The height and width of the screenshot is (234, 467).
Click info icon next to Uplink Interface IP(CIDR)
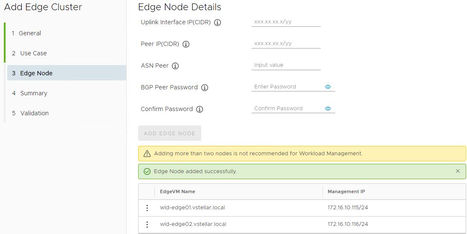click(218, 23)
